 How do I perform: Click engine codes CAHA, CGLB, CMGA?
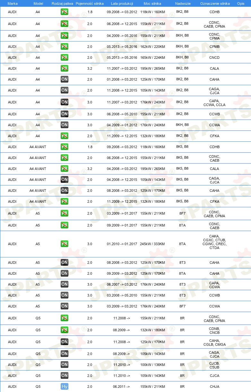pos(214,343)
